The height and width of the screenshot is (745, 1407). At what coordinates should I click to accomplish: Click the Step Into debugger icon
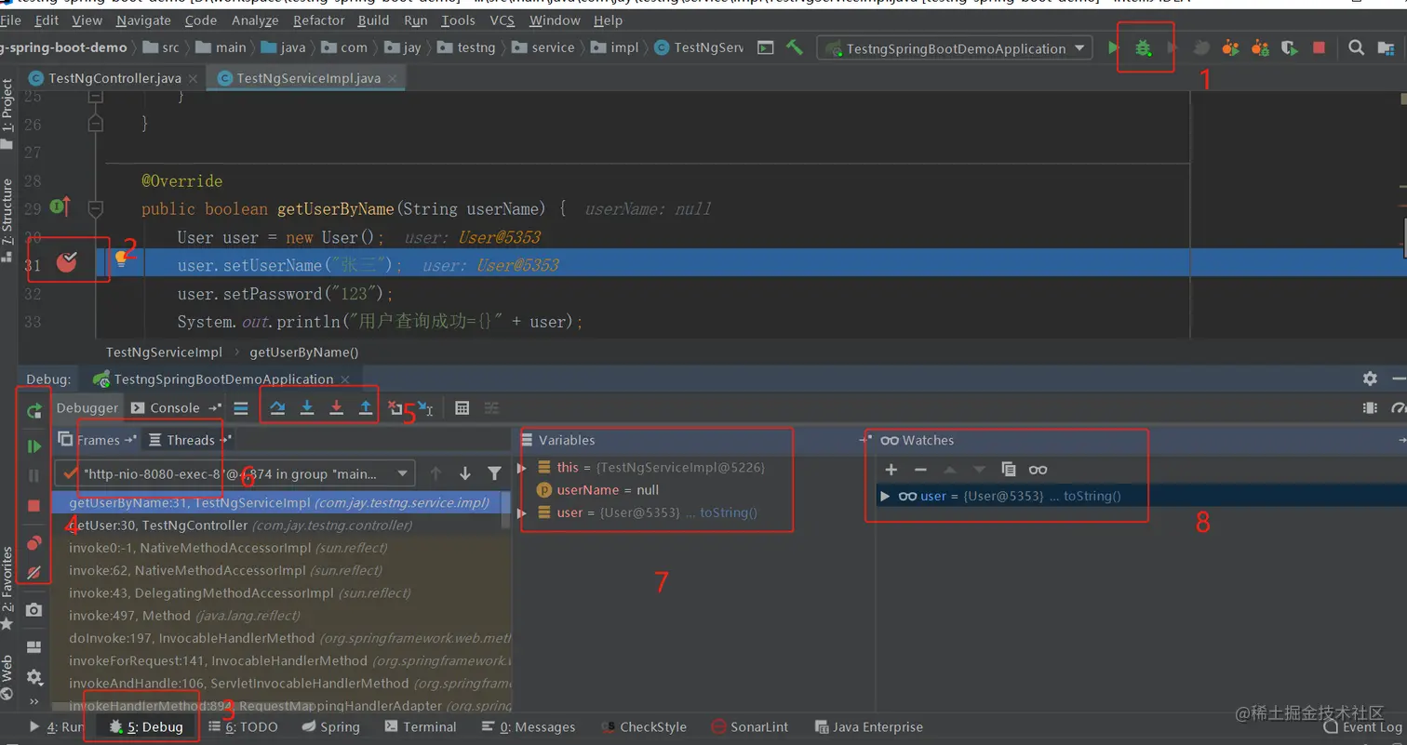307,407
